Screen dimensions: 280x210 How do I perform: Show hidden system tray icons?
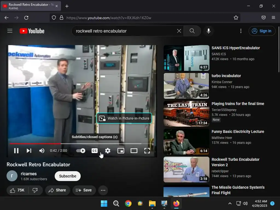[x=230, y=203]
